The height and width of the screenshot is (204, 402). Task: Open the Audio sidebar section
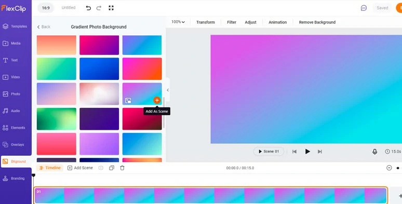pos(11,111)
